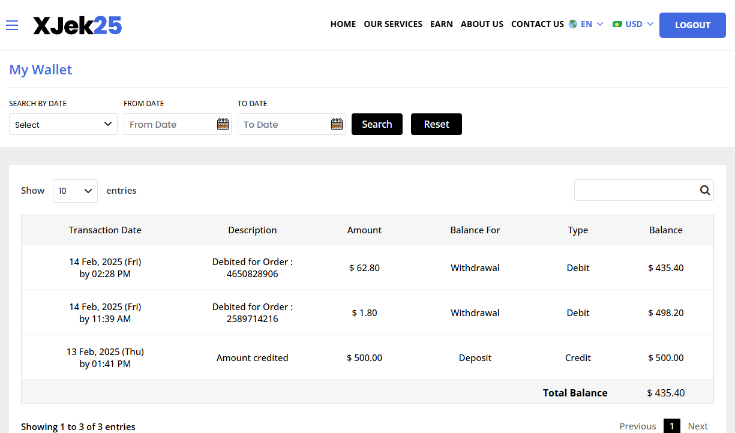Log out using the Logout button
735x433 pixels.
point(692,25)
